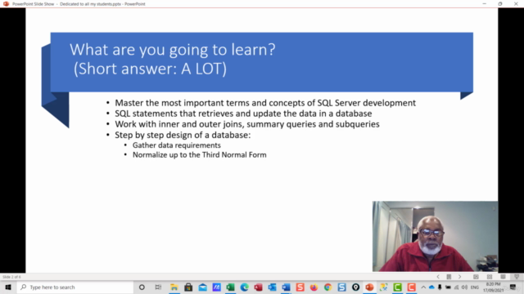Open File Explorer from taskbar

[174, 287]
